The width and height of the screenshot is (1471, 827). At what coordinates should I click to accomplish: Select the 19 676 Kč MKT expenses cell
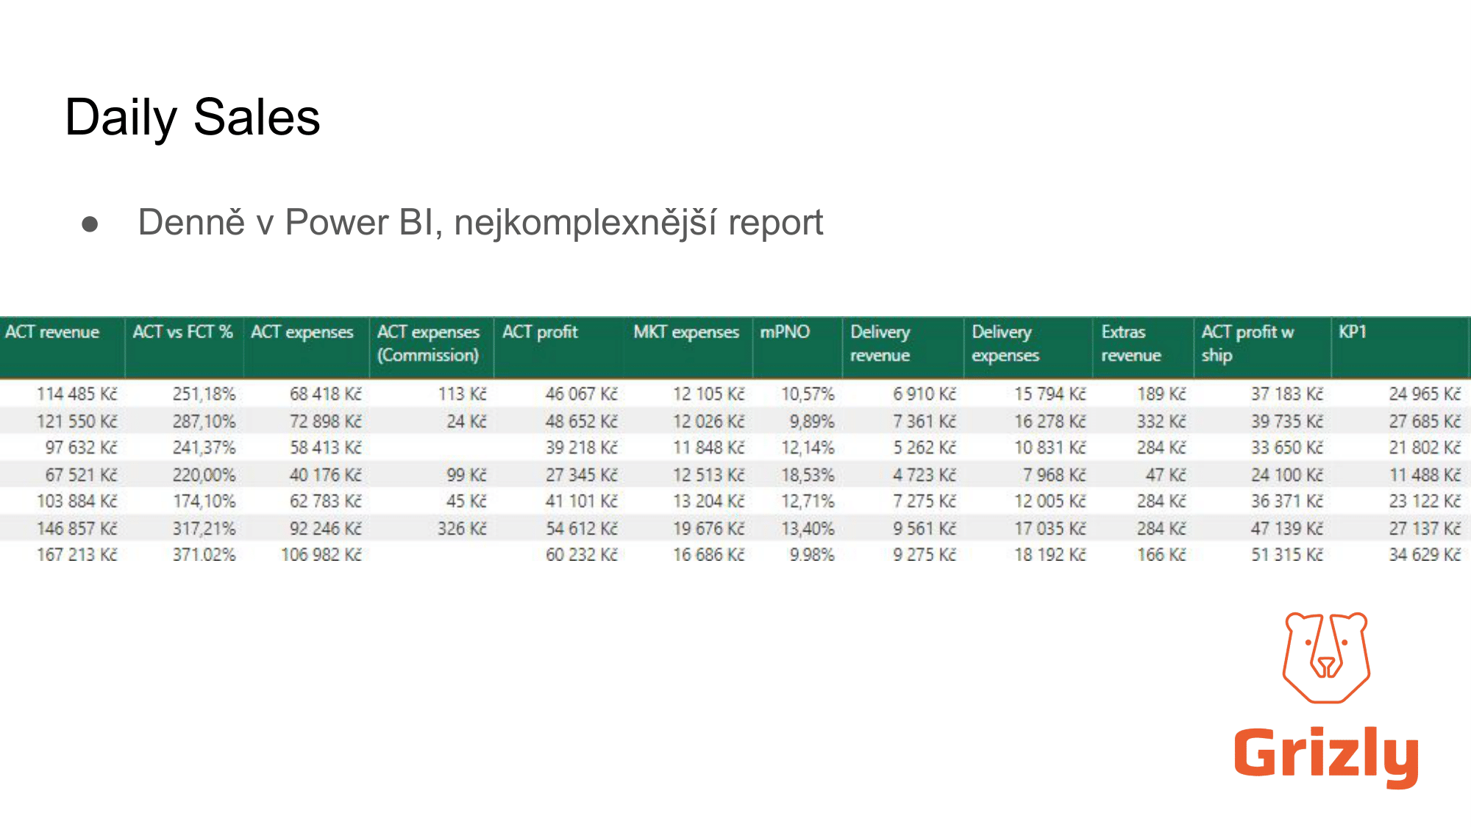pos(709,529)
